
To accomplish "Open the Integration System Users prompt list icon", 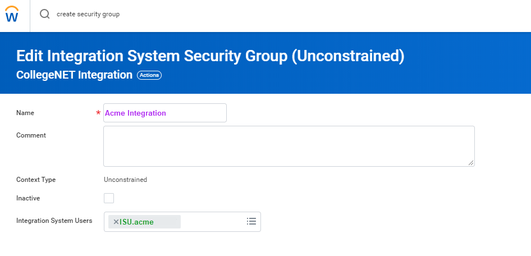I will (251, 221).
